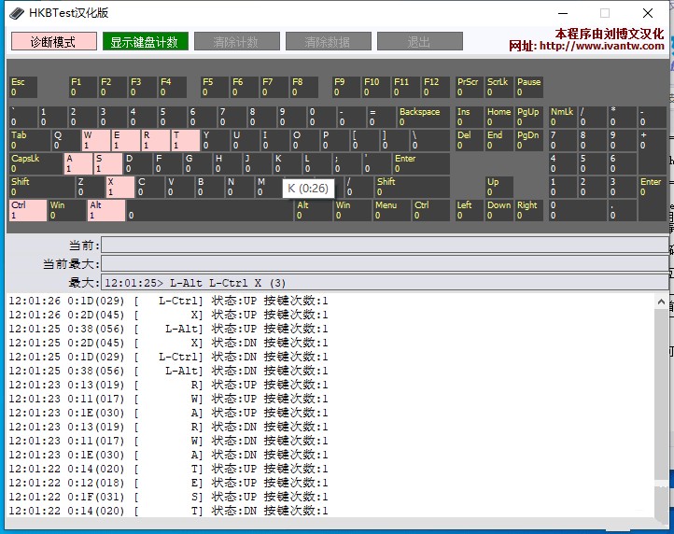Image resolution: width=674 pixels, height=534 pixels.
Task: Click the G key cell
Action: (198, 163)
